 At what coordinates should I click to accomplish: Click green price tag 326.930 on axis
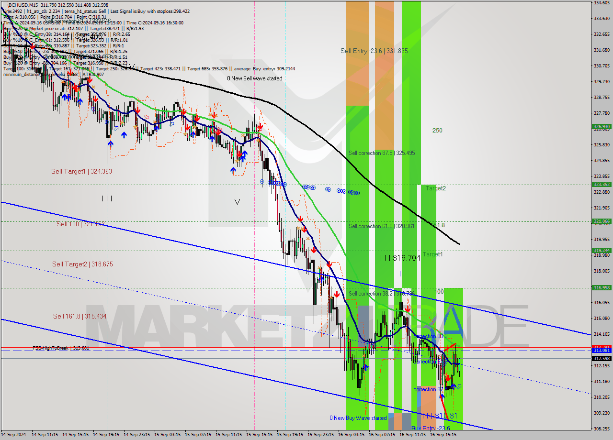tap(602, 127)
